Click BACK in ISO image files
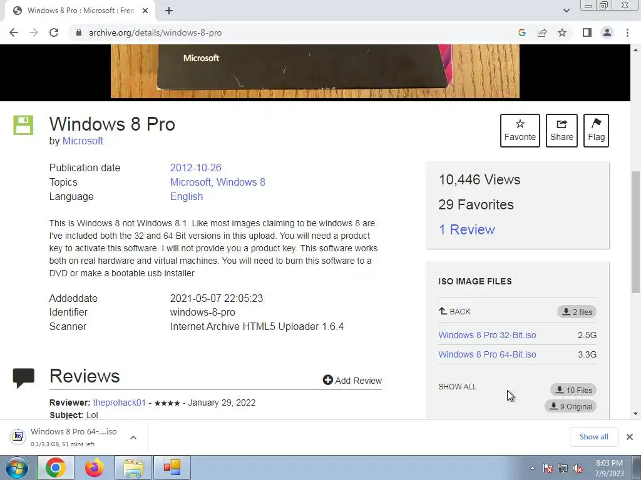Screen dimensions: 641x480 point(454,311)
